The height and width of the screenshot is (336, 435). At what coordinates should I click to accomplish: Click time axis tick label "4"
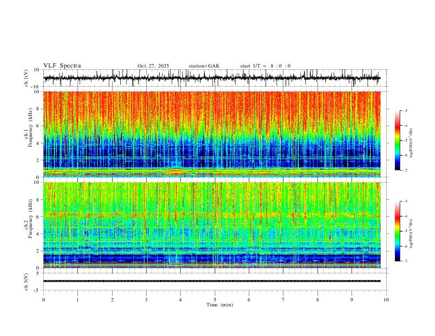tap(181, 300)
